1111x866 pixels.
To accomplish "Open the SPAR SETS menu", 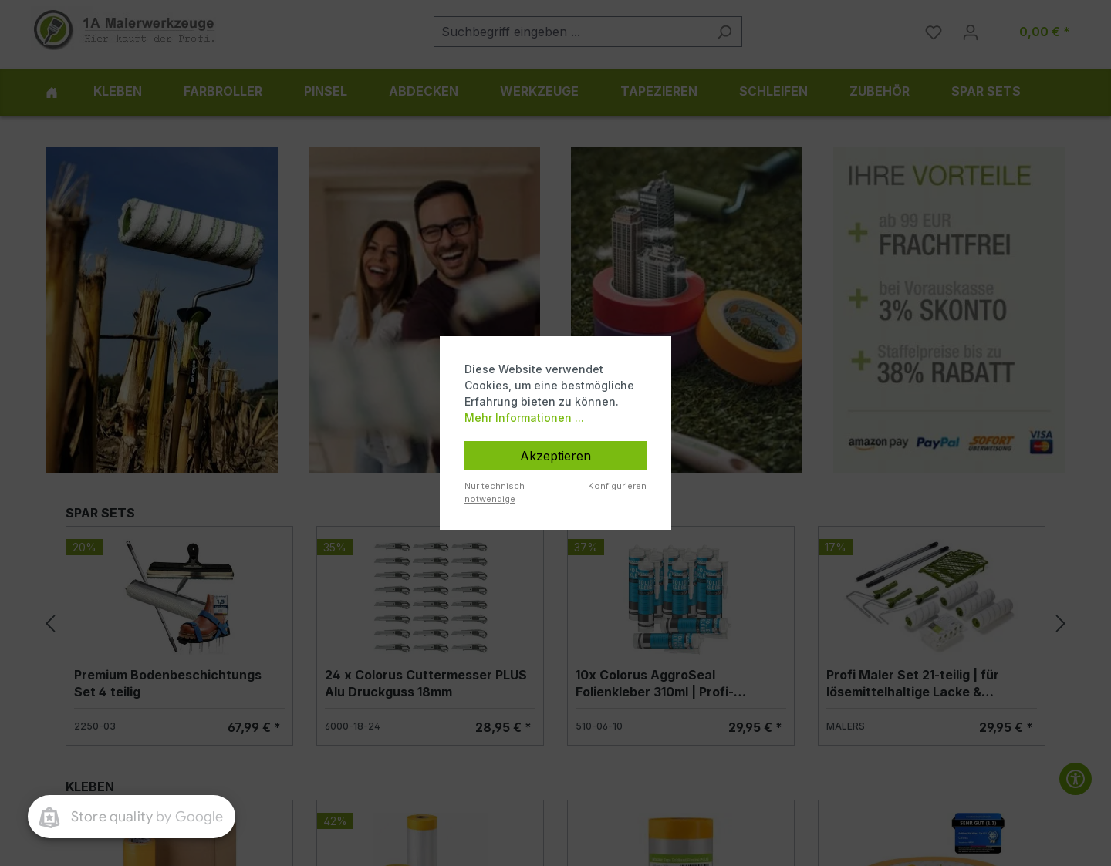I will point(985,92).
